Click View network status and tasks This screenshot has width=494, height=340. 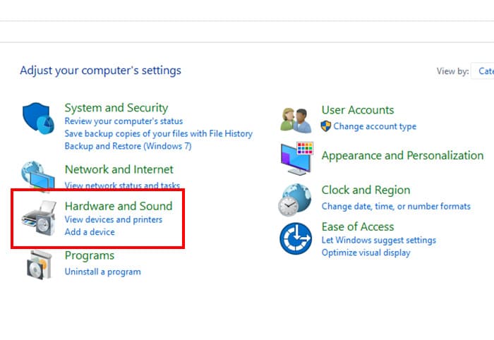pos(122,185)
